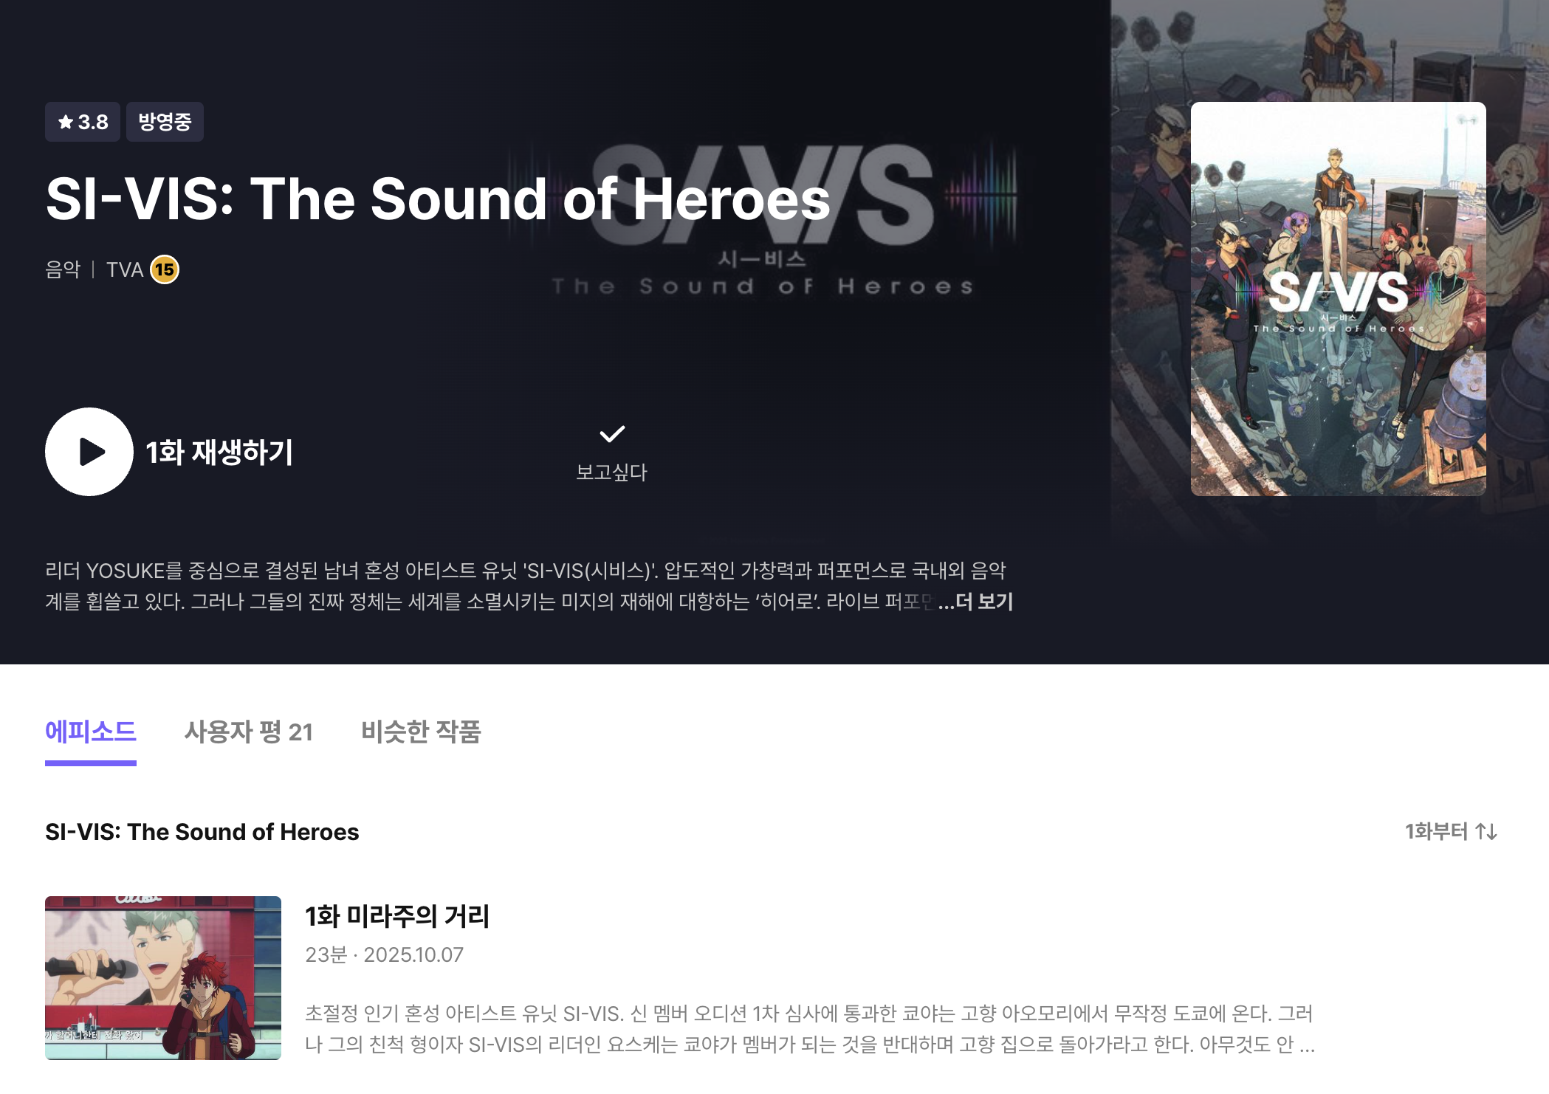Click the 방영중 airing status badge
This screenshot has width=1549, height=1094.
(x=165, y=122)
